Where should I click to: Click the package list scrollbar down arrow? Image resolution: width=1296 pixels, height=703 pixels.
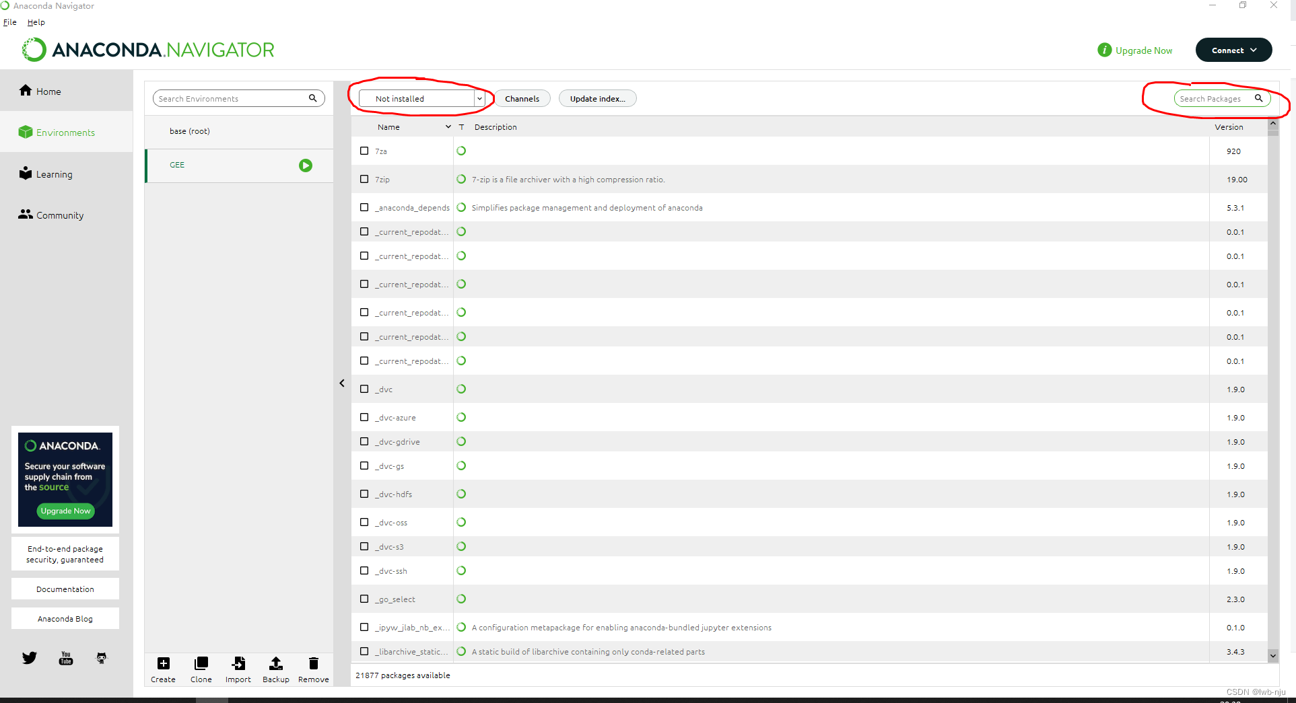click(1273, 655)
